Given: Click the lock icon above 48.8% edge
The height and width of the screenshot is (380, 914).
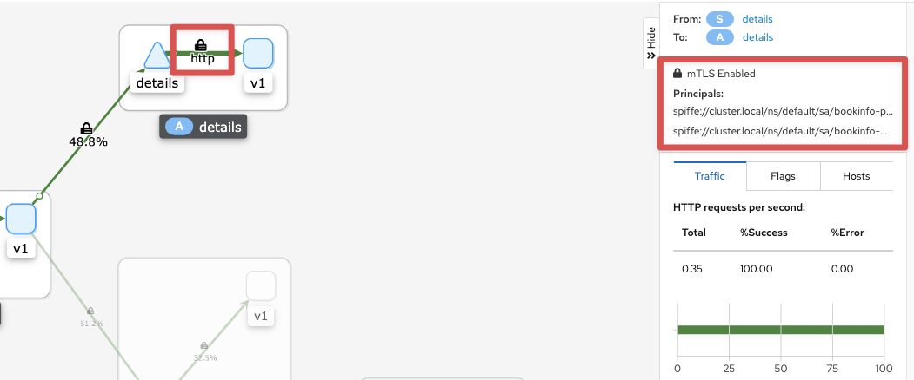Looking at the screenshot, I should 86,128.
